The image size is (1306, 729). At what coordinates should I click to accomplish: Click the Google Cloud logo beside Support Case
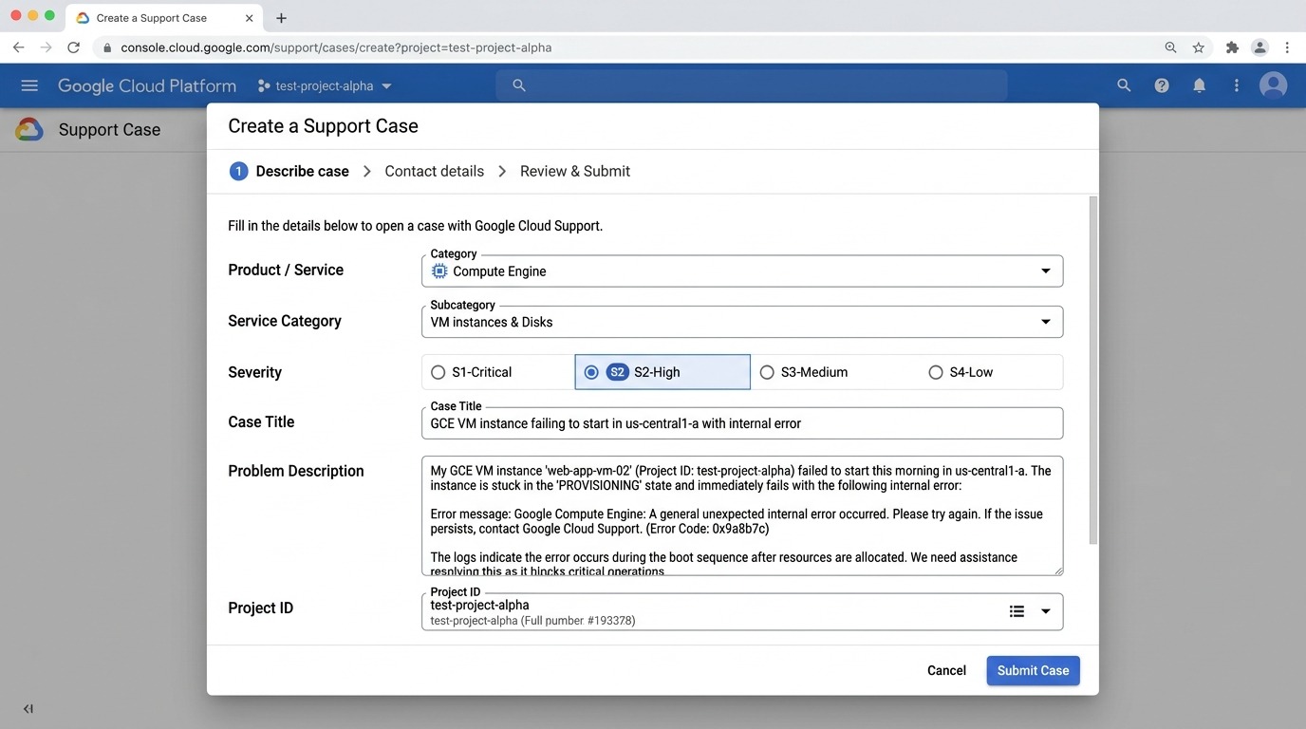[x=29, y=130]
